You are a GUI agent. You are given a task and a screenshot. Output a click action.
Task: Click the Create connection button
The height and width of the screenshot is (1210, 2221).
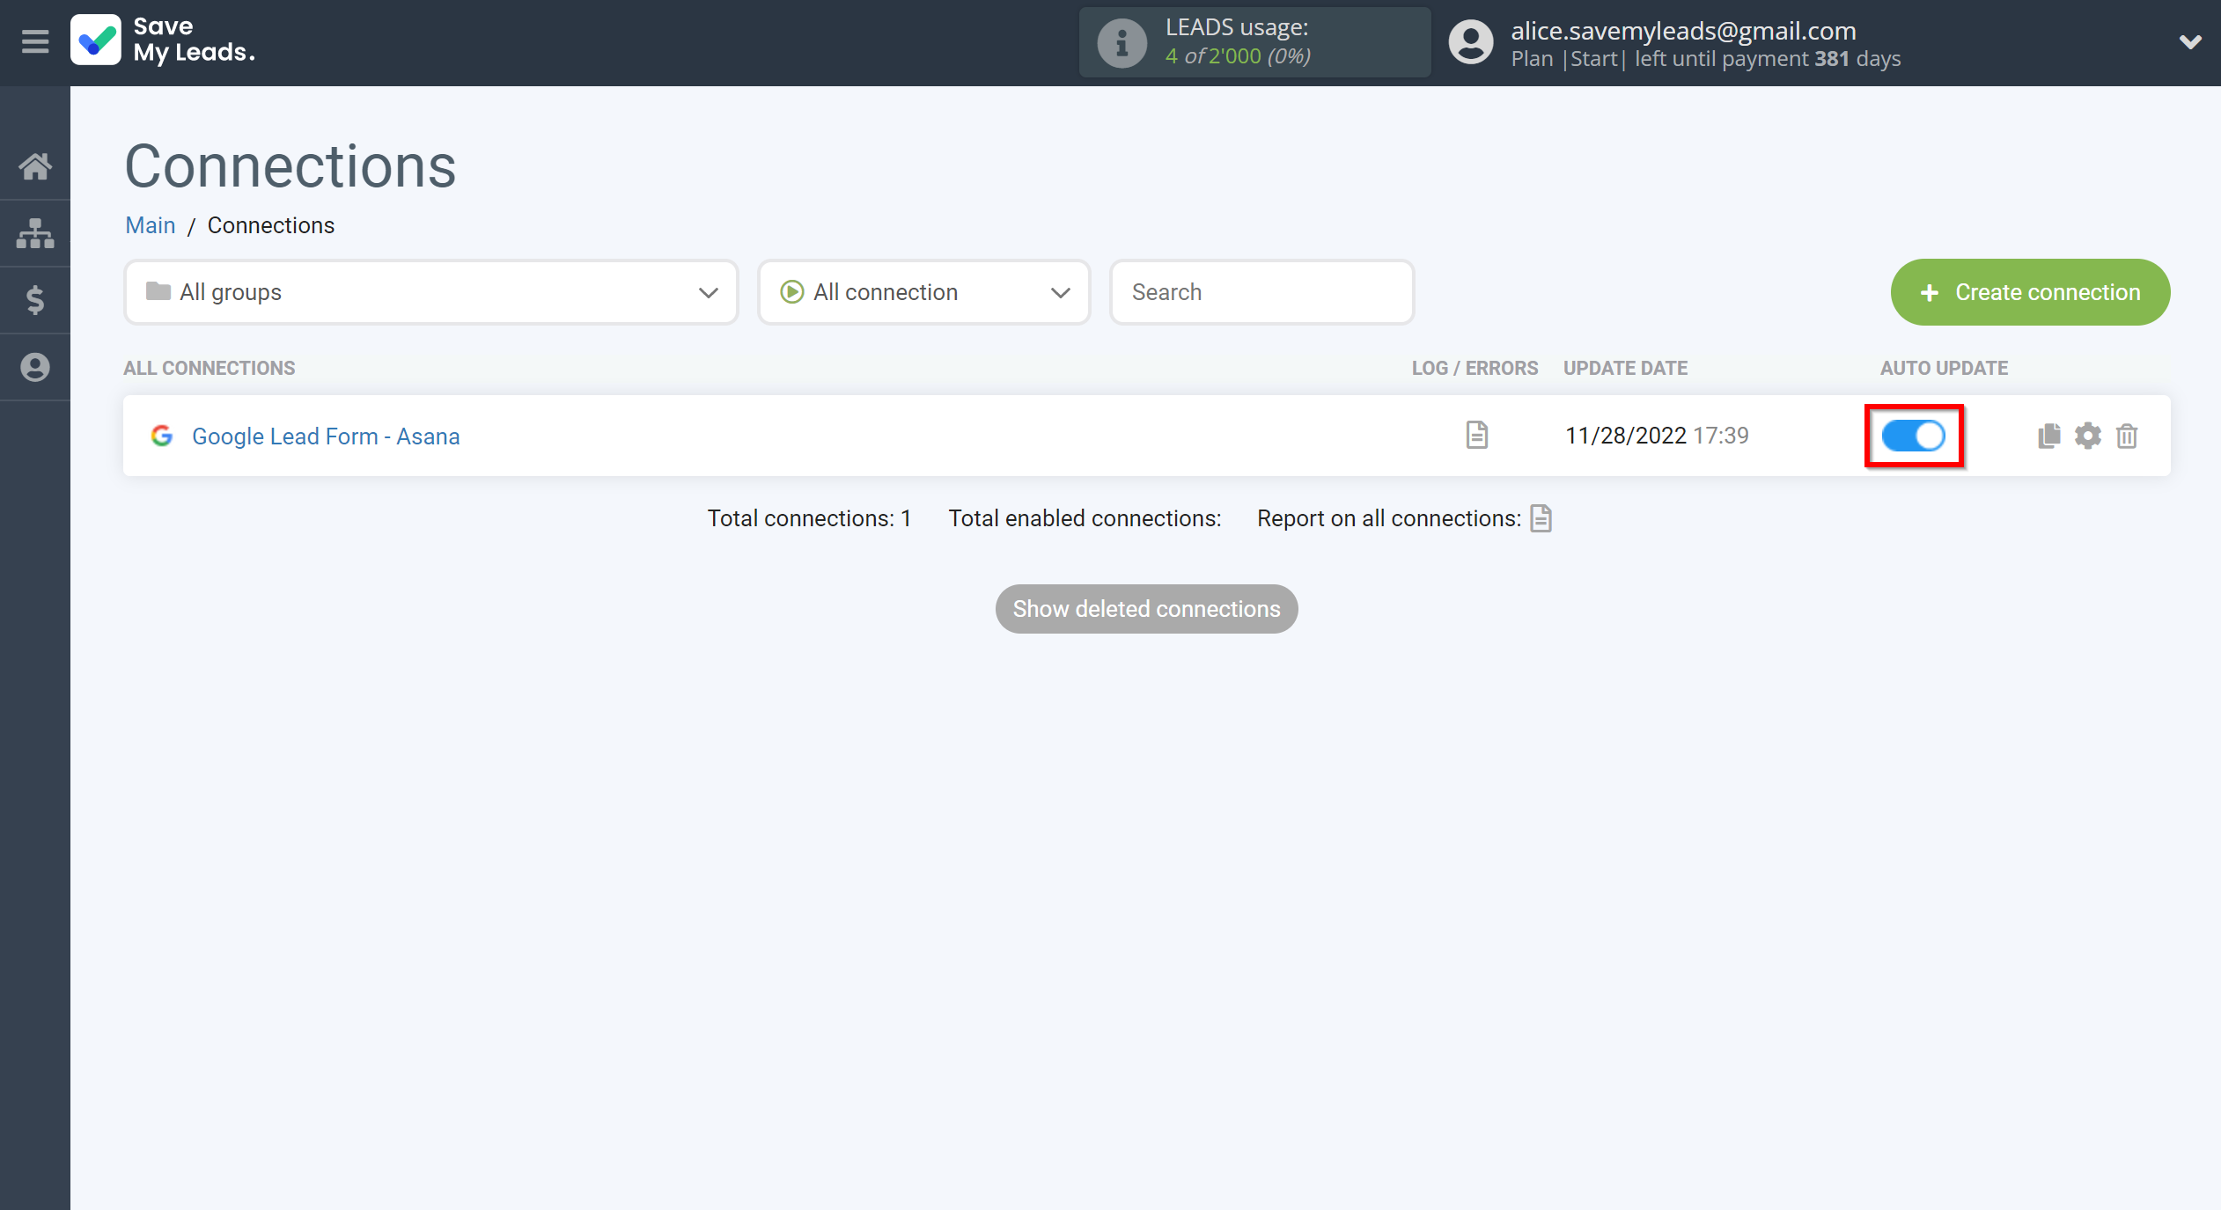pos(2030,292)
